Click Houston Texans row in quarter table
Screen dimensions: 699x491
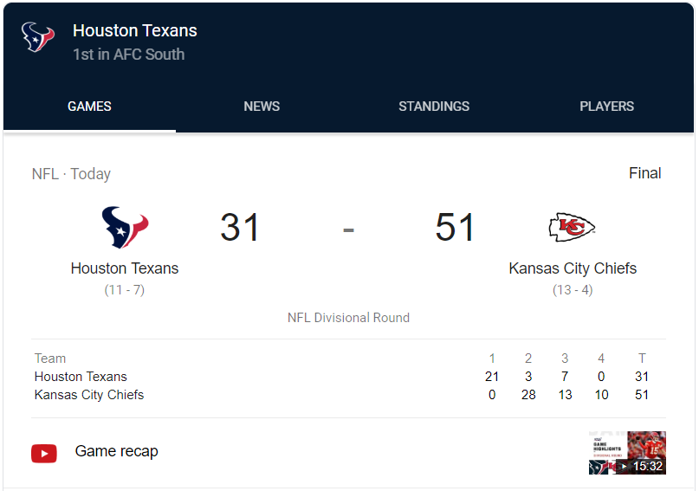click(x=81, y=377)
